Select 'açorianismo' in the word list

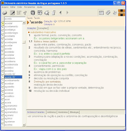(11, 106)
